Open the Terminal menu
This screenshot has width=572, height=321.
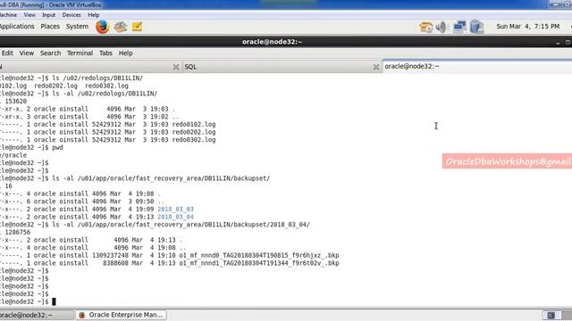point(80,53)
